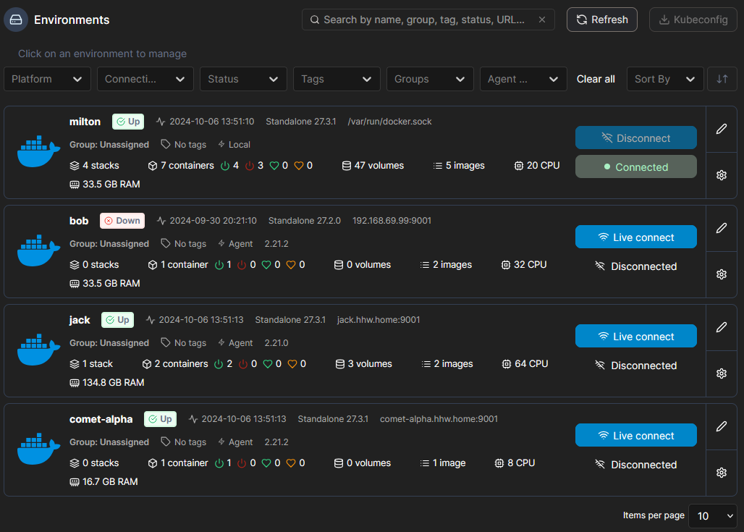
Task: Open the Tags filter dropdown
Action: [337, 79]
